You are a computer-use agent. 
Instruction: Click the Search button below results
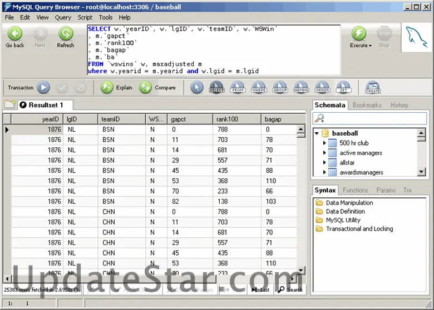290,289
